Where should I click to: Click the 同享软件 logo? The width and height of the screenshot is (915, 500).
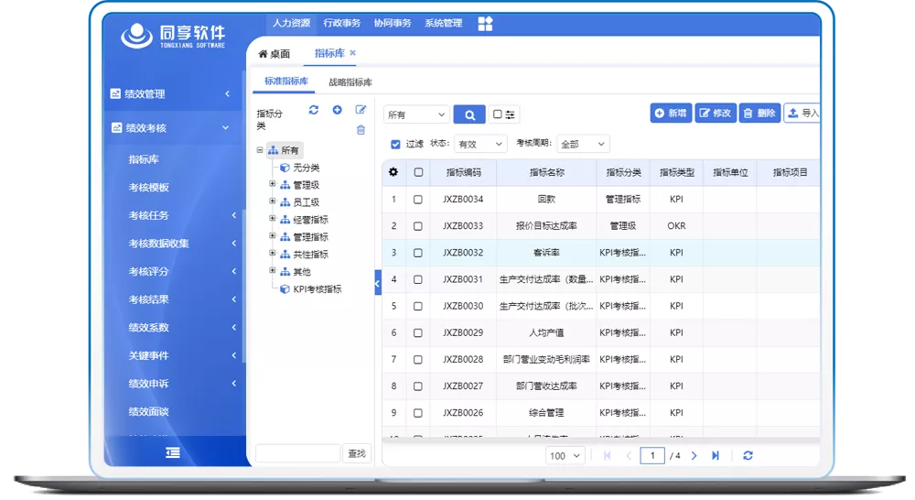[x=173, y=37]
